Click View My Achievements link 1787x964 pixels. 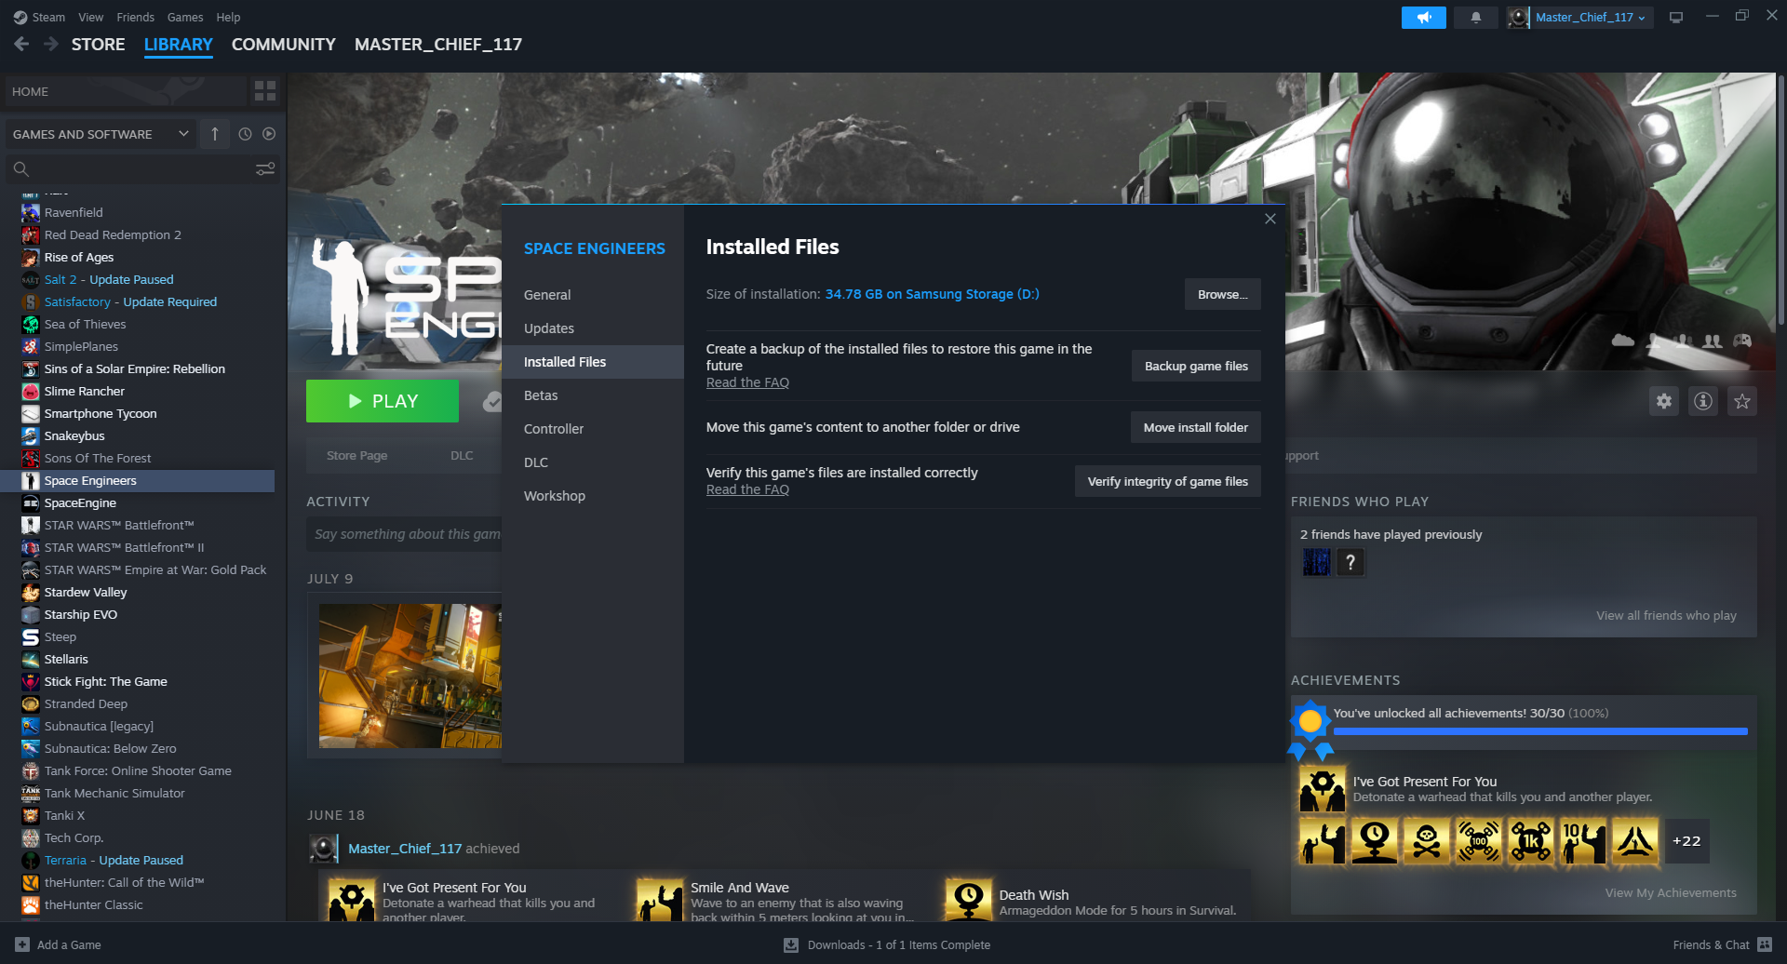pyautogui.click(x=1671, y=892)
